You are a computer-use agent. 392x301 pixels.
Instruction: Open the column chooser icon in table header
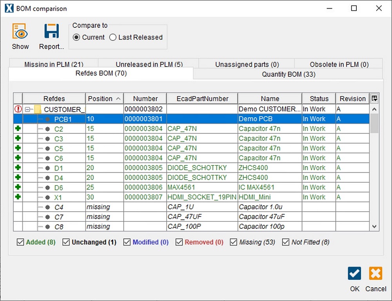point(374,99)
